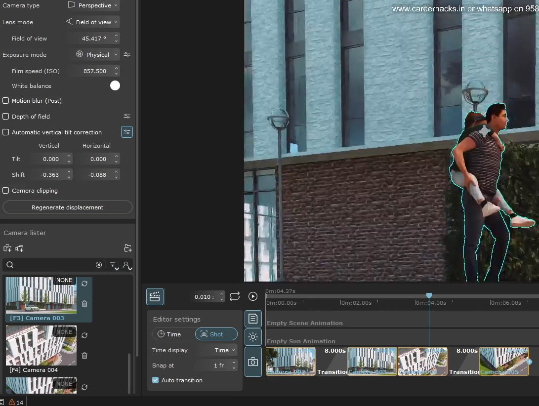
Task: Enable Motion blur (Post)
Action: 5,100
